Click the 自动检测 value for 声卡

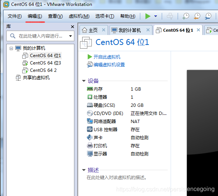coord(140,137)
